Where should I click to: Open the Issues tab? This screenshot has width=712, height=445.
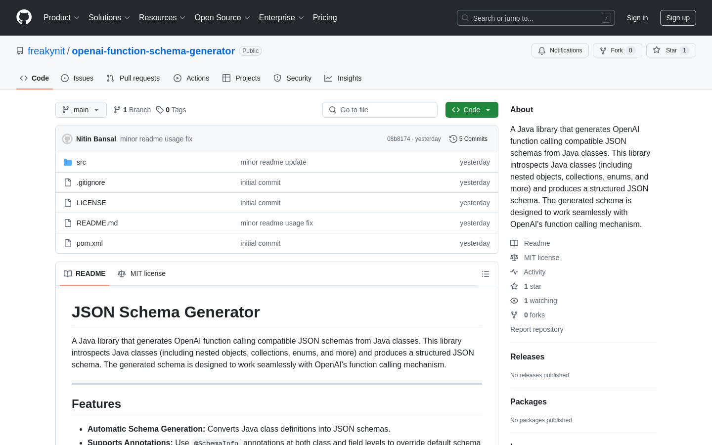[77, 78]
